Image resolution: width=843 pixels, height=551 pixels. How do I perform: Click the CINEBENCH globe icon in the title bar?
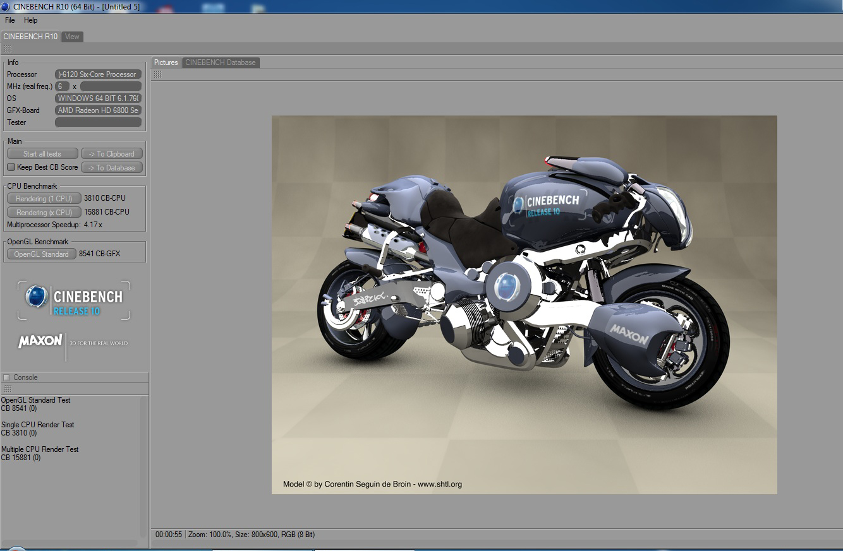click(x=6, y=6)
